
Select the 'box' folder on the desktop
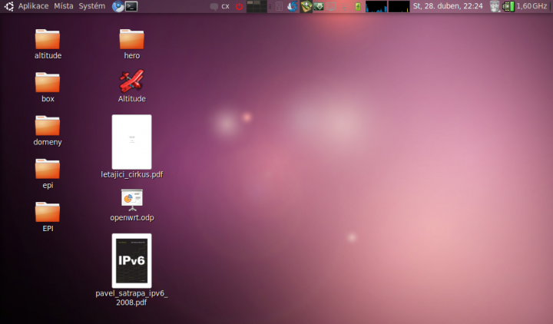click(x=48, y=82)
